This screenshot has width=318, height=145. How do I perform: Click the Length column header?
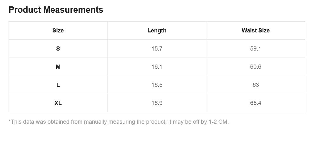(x=157, y=31)
